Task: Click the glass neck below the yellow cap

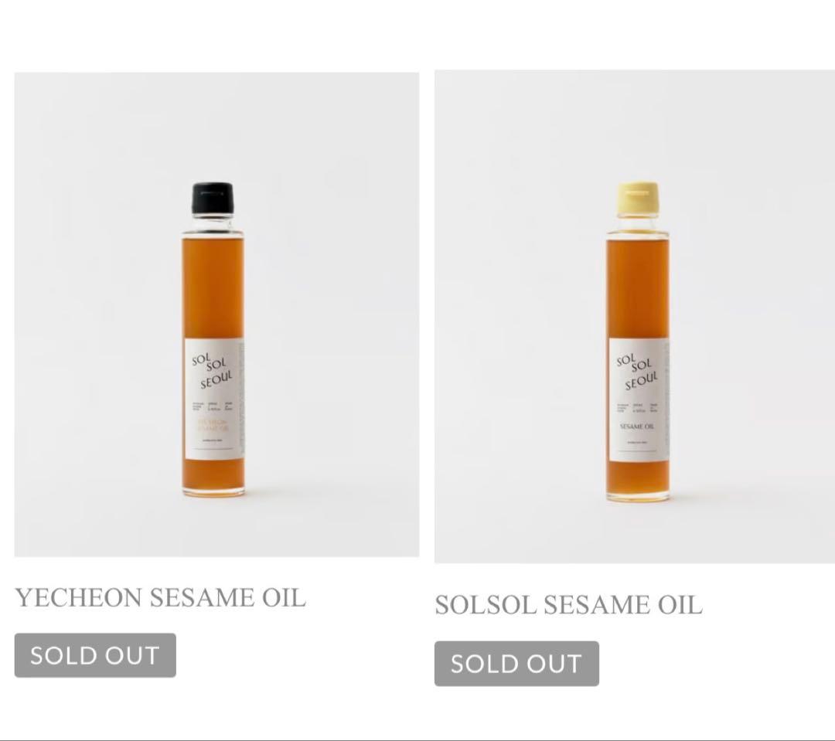Action: pos(638,225)
